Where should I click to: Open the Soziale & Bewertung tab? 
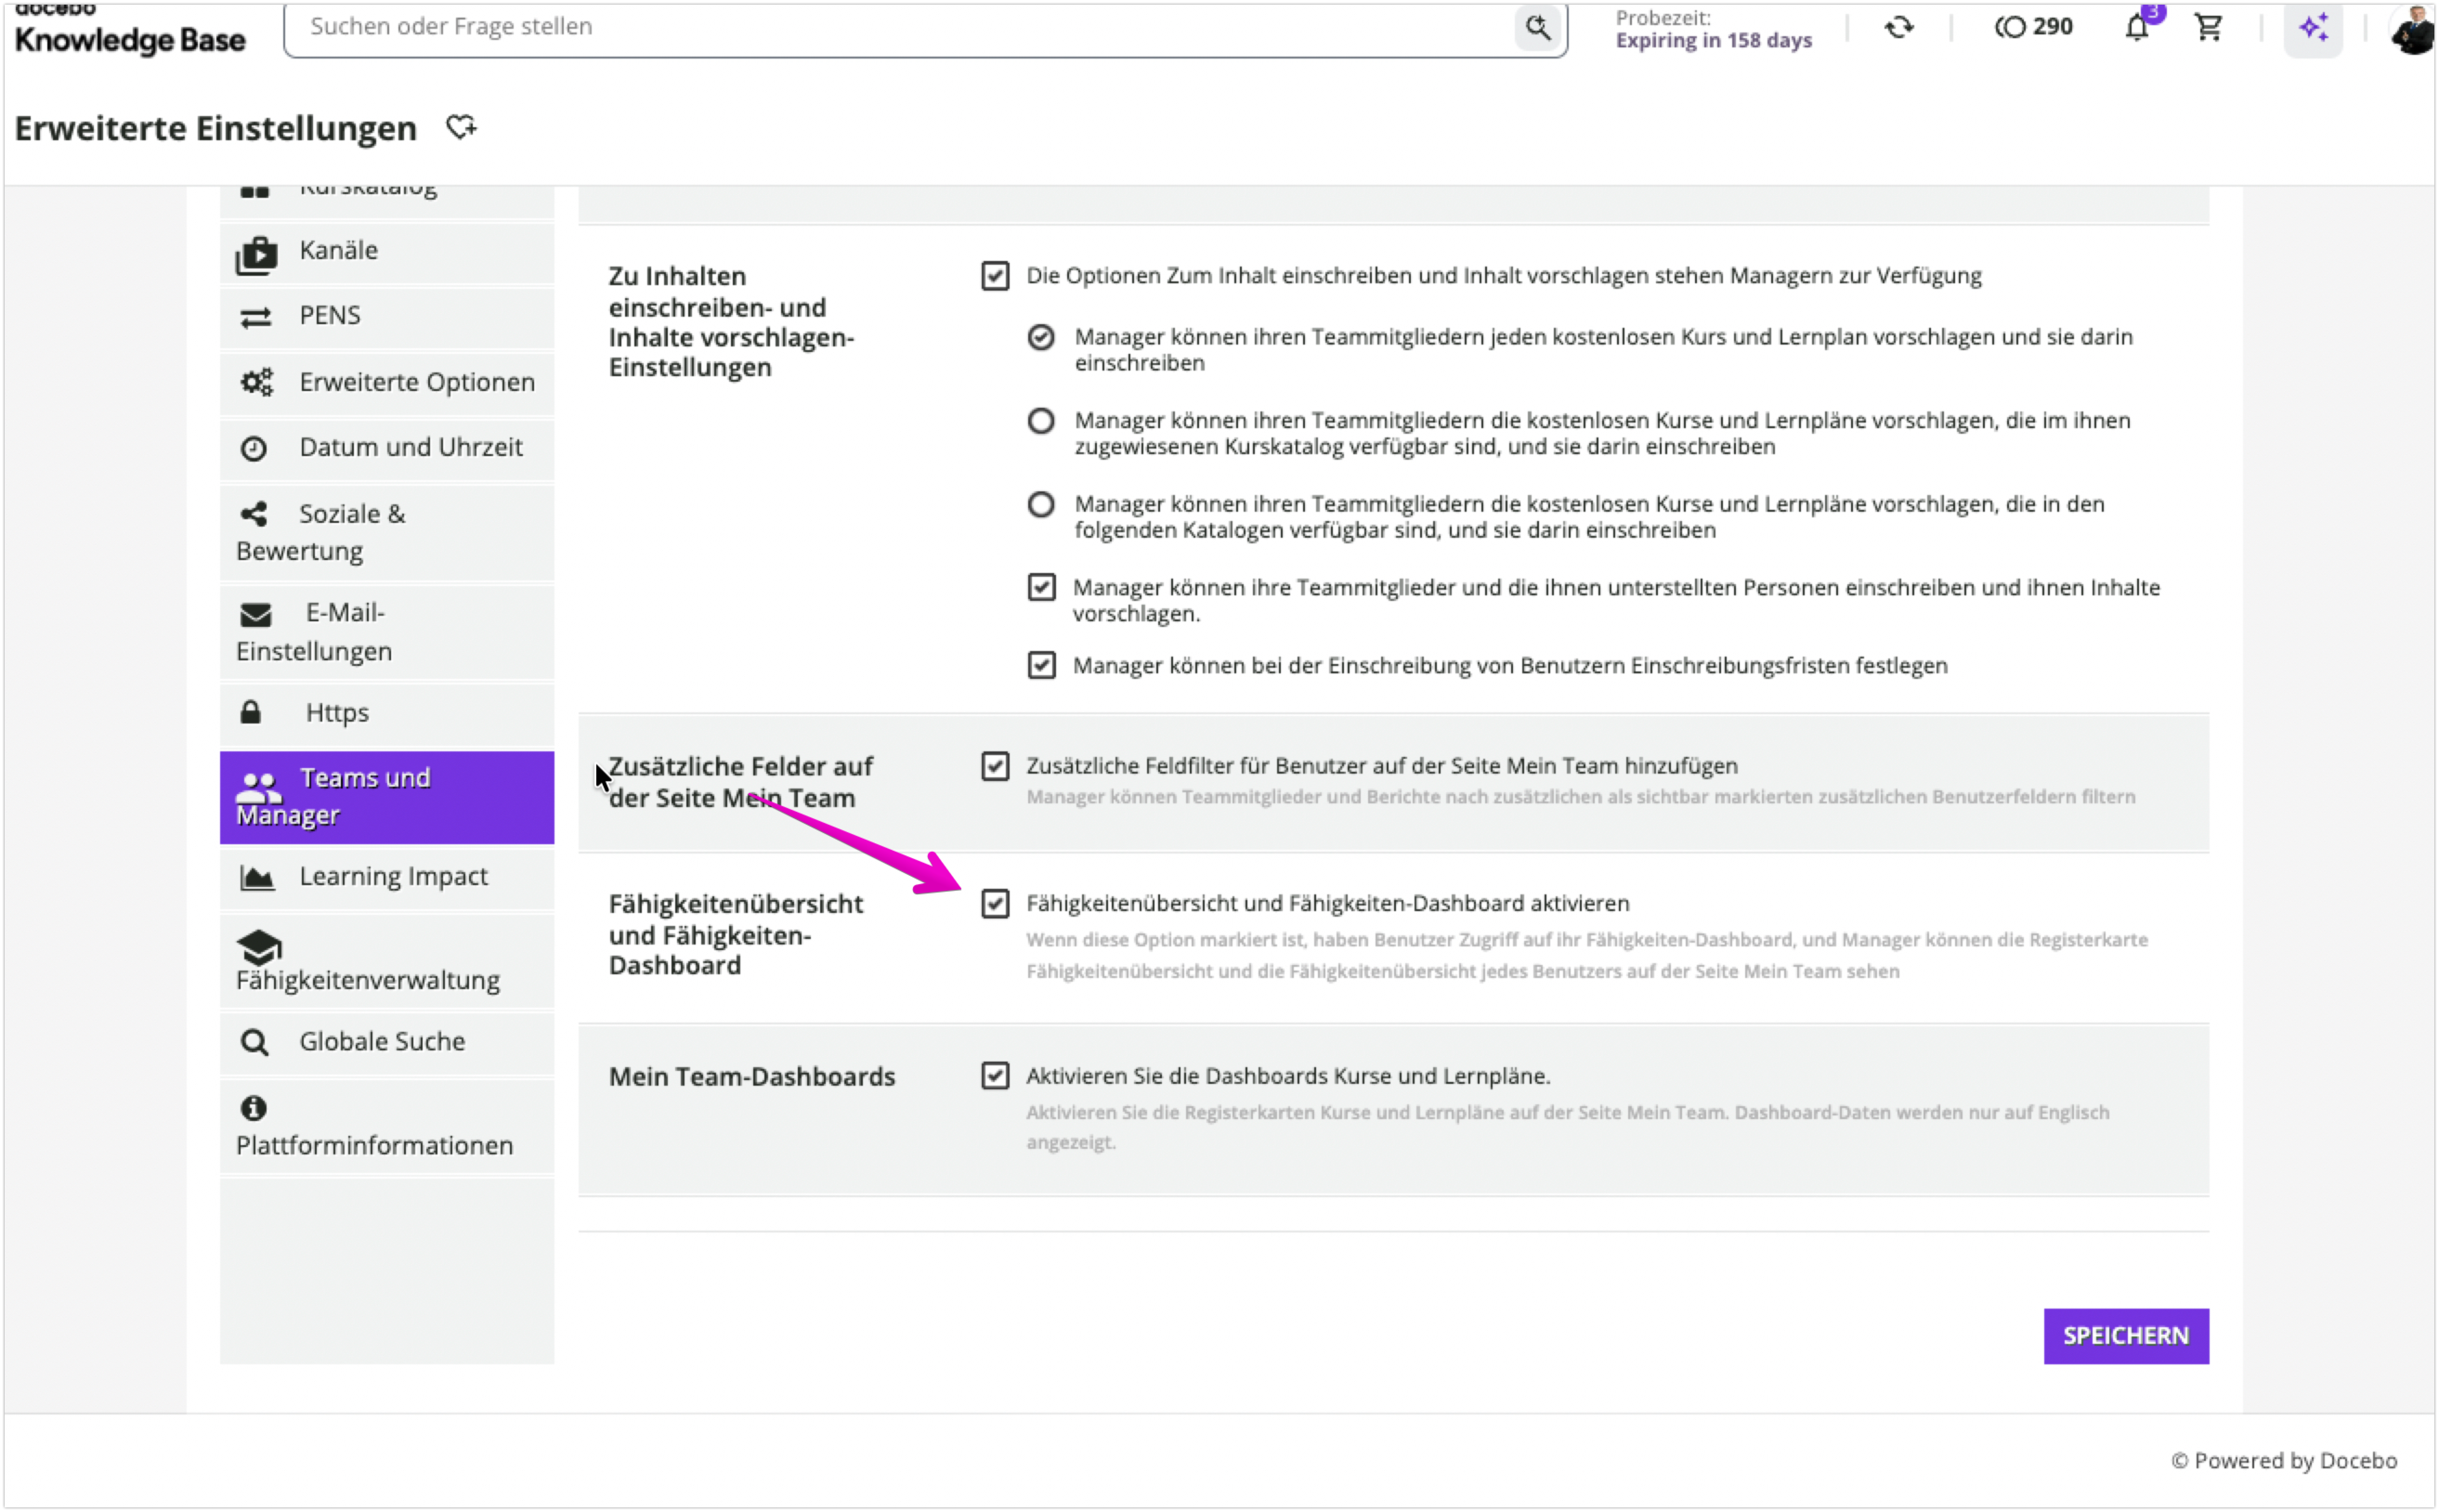pyautogui.click(x=387, y=533)
